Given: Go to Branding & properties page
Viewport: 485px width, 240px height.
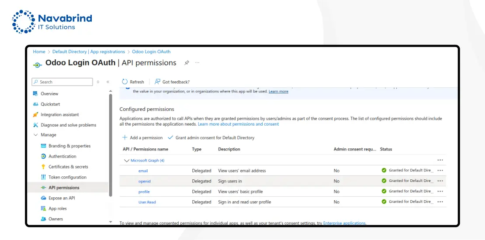Looking at the screenshot, I should coord(69,146).
